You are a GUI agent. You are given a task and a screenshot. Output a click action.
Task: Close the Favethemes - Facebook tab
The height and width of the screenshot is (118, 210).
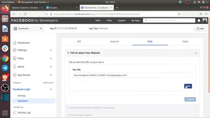111,8
